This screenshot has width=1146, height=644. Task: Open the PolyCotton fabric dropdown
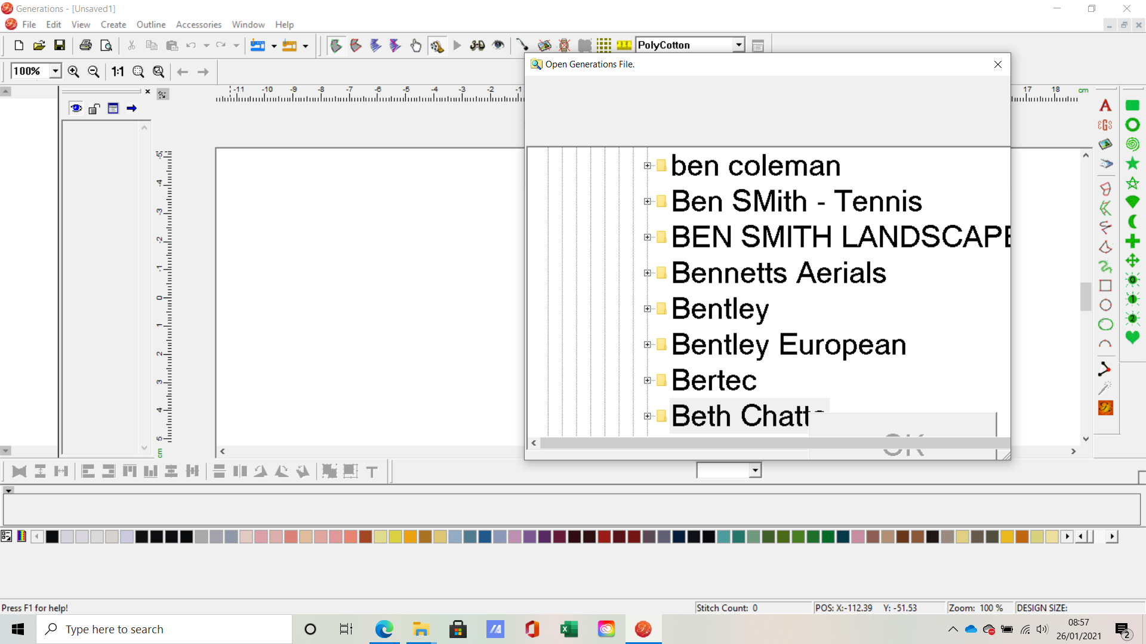pyautogui.click(x=738, y=45)
